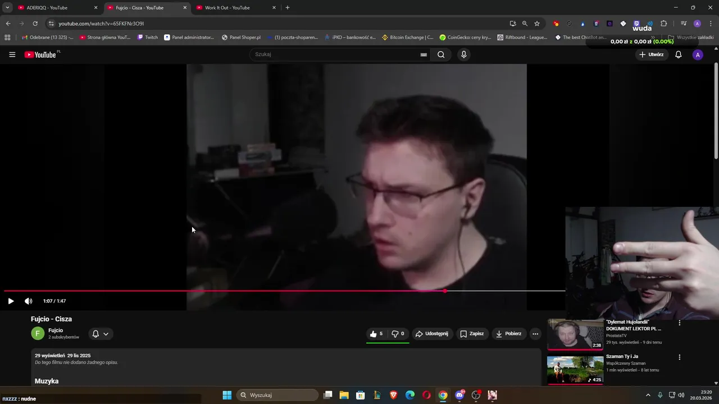719x404 pixels.
Task: Open the Bitcoin Exchange bookmark
Action: 407,38
